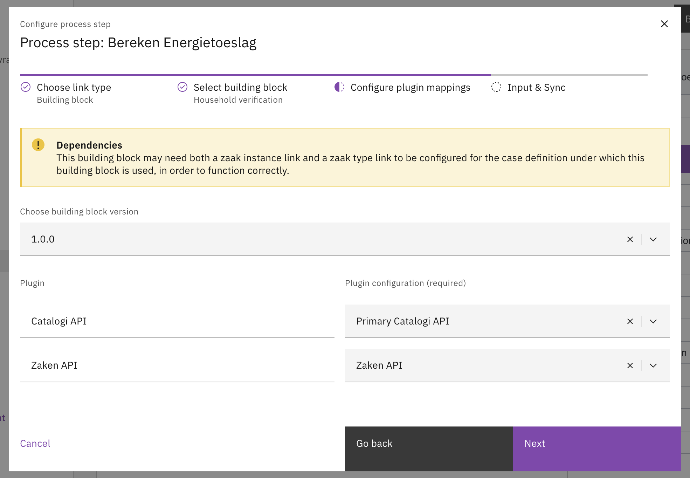Click the Dependencies warning exclamation icon
Screen dimensions: 690x478
tap(38, 145)
